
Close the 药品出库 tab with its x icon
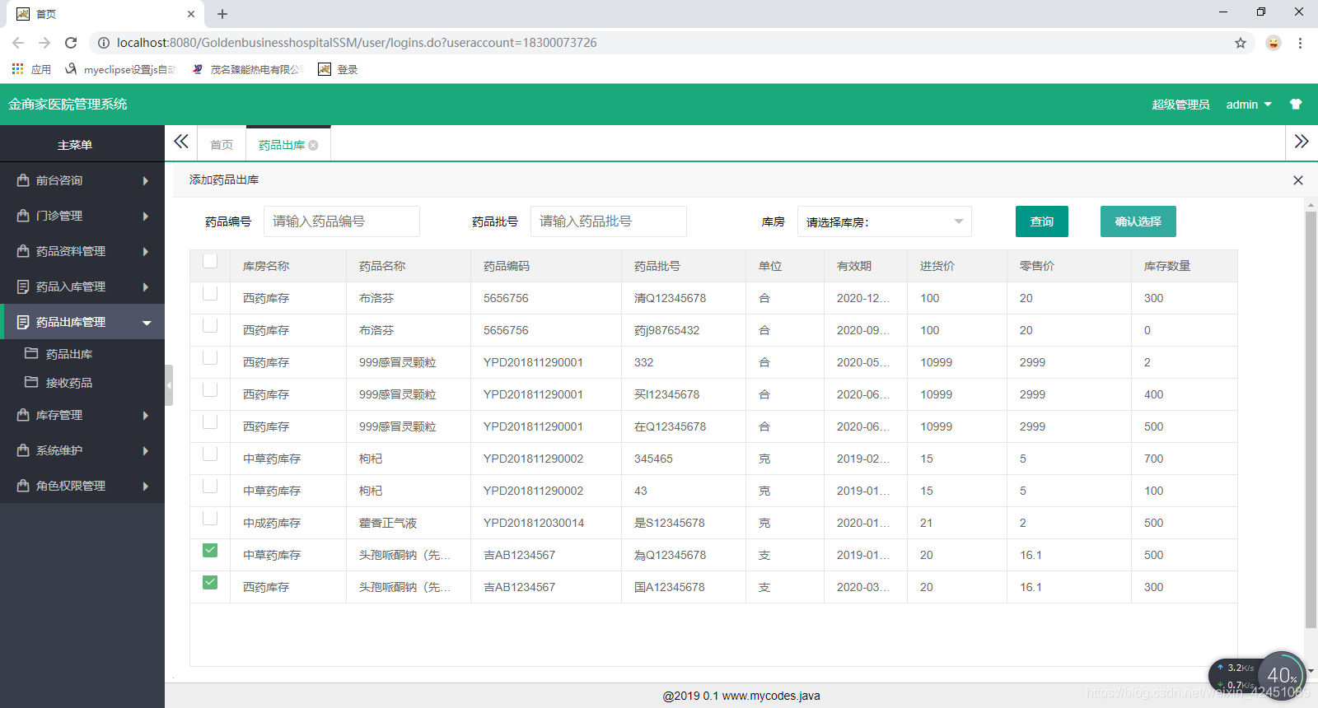pos(313,145)
